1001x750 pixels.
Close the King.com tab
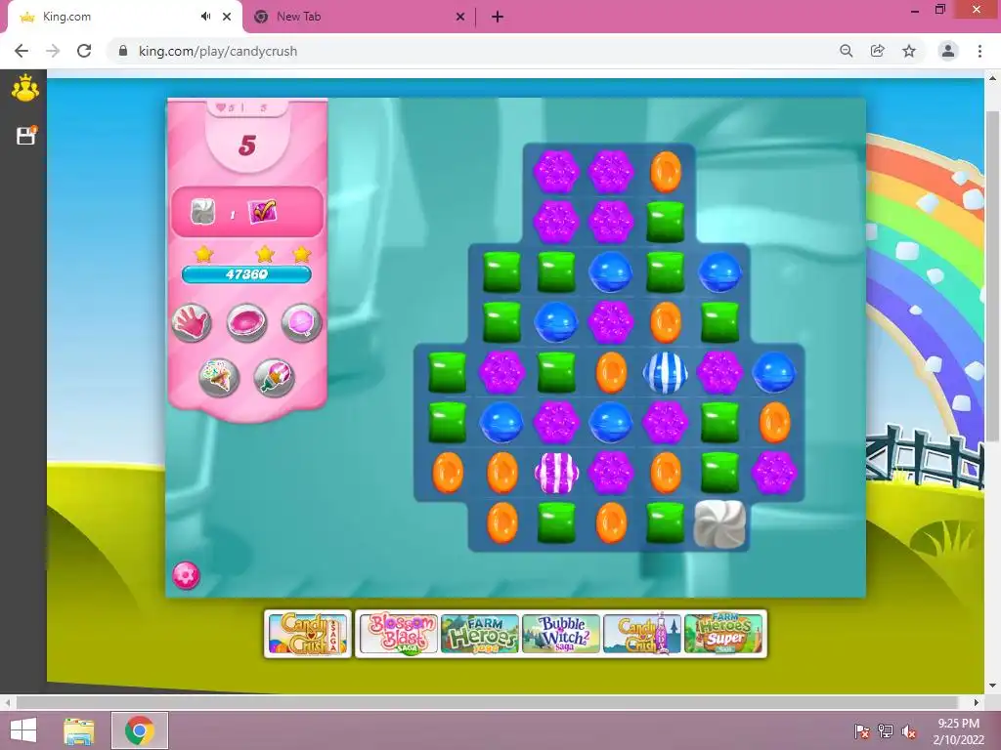(x=227, y=18)
